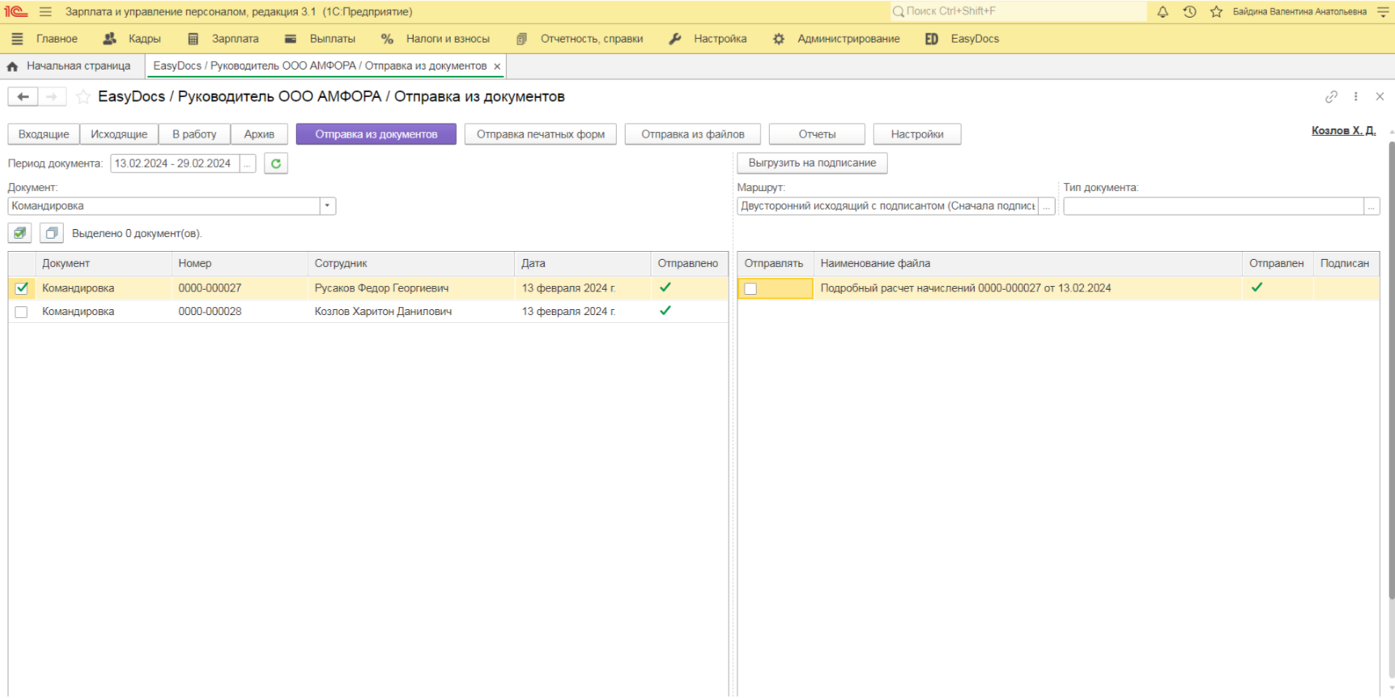
Task: Click the home icon of Начальная страница
Action: 12,66
